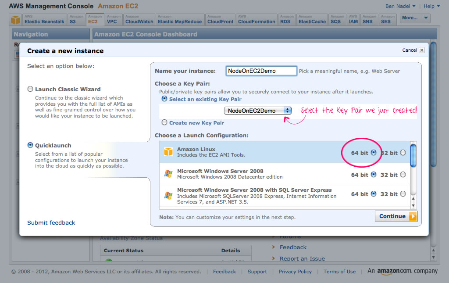Click the Microsoft Windows Server 2008 title
The height and width of the screenshot is (283, 449).
pyautogui.click(x=220, y=171)
